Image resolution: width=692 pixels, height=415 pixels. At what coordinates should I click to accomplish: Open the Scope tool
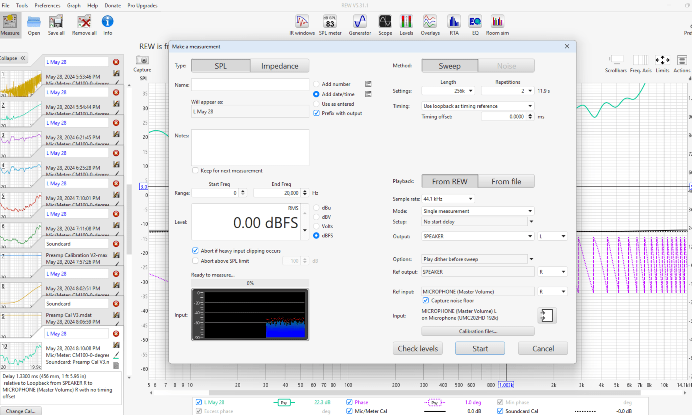click(x=385, y=25)
